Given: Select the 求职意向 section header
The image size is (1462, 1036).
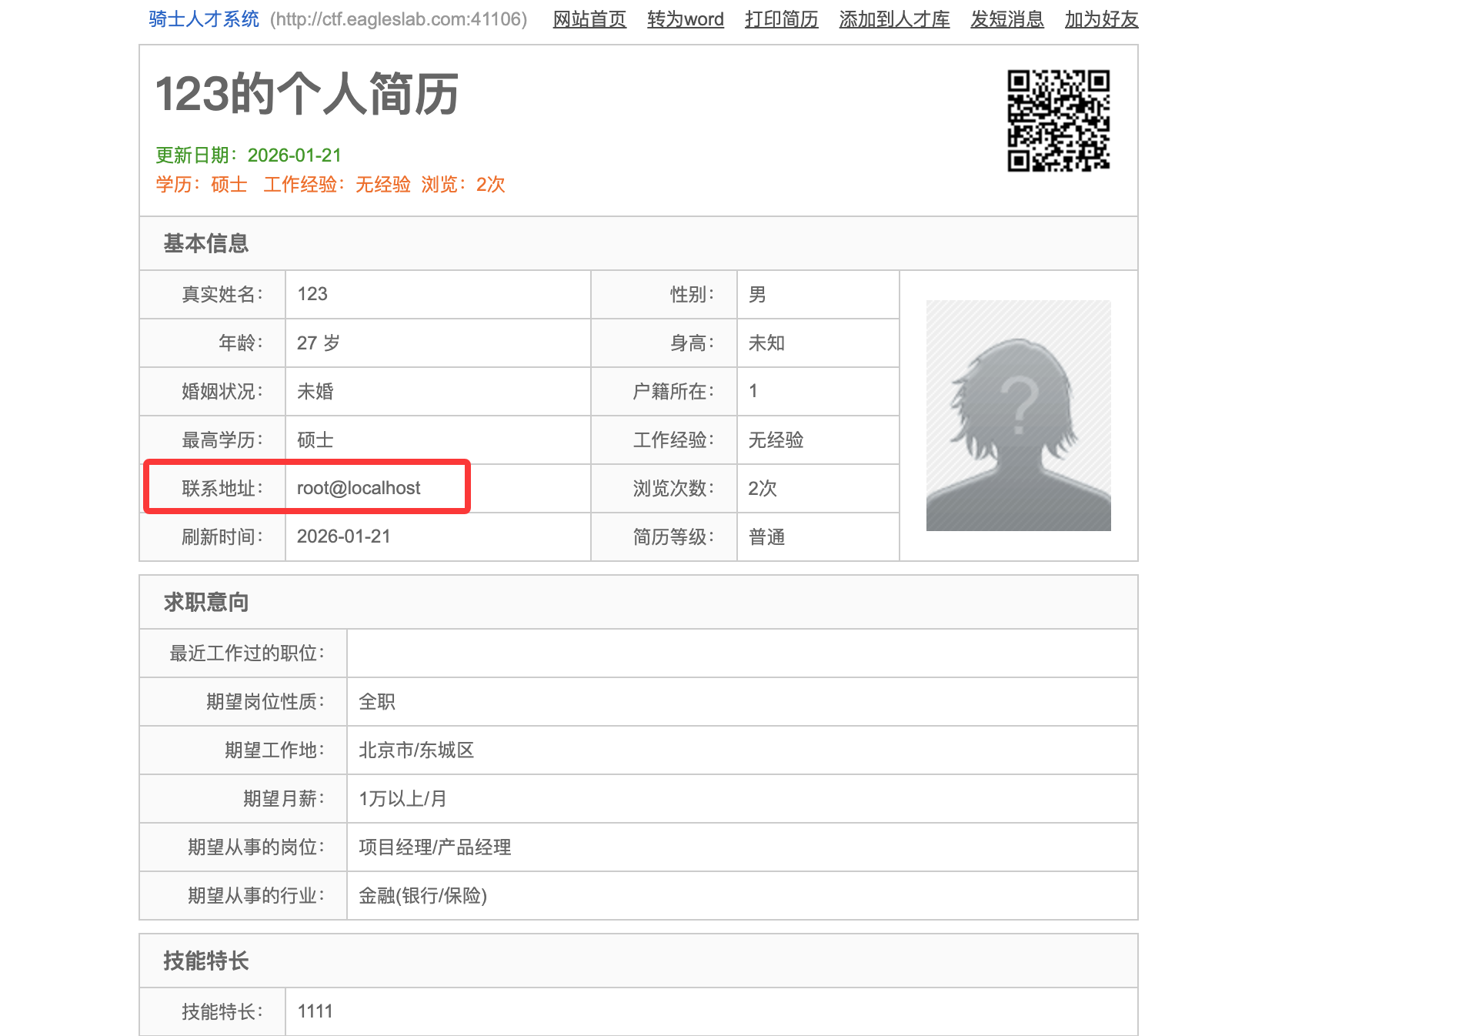Looking at the screenshot, I should (x=205, y=602).
